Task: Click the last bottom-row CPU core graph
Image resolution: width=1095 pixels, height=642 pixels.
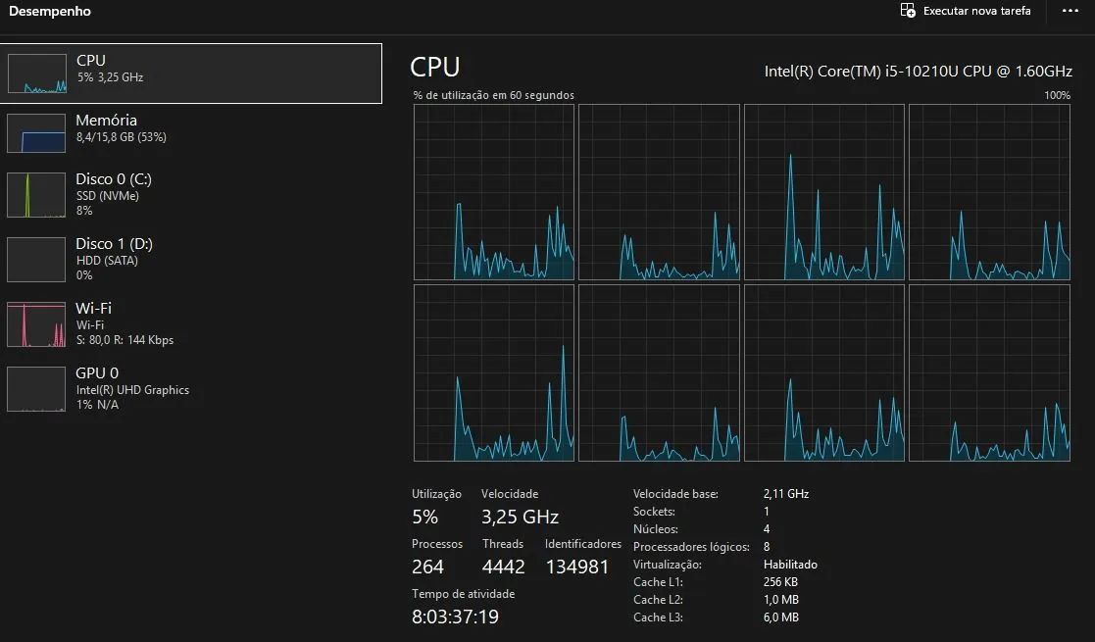Action: (989, 373)
